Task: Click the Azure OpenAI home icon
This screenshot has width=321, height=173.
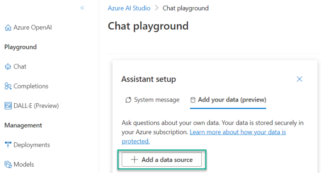Action: (x=8, y=28)
